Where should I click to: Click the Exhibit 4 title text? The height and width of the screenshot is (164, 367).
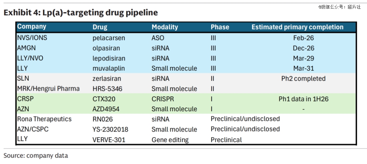click(x=81, y=13)
